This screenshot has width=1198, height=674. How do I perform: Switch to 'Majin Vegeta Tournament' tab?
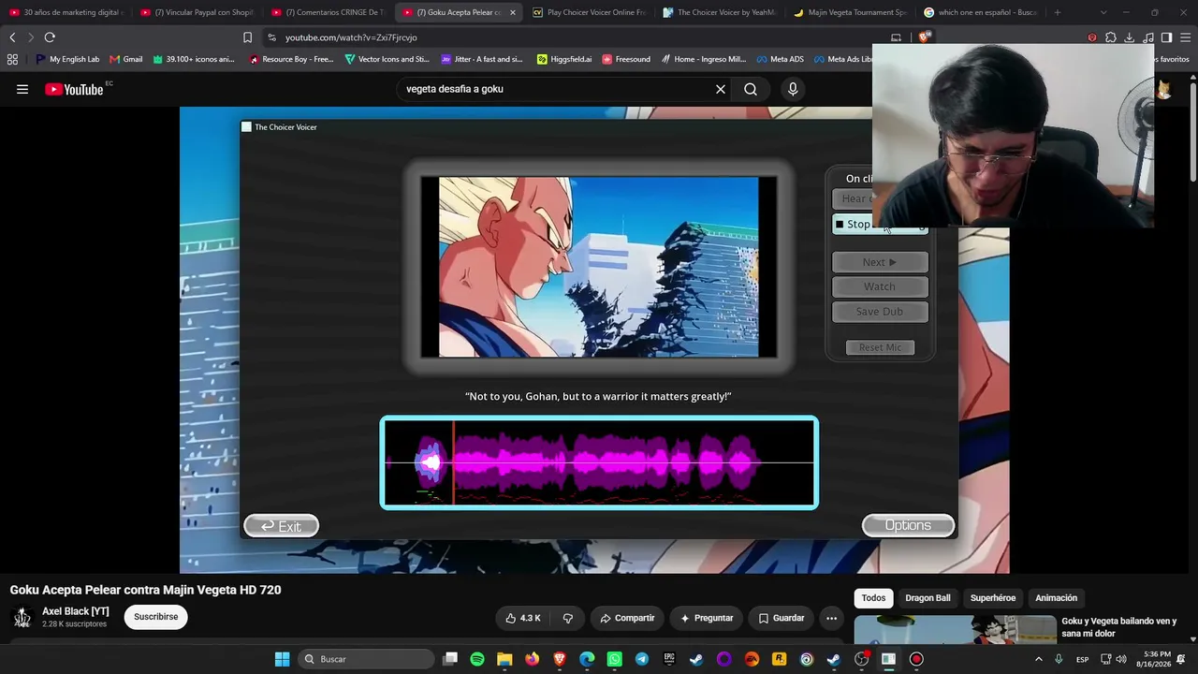tap(850, 12)
